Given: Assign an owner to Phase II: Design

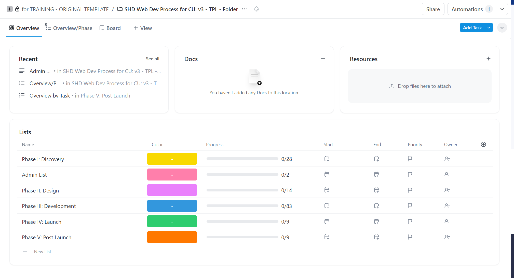Looking at the screenshot, I should click(x=447, y=190).
